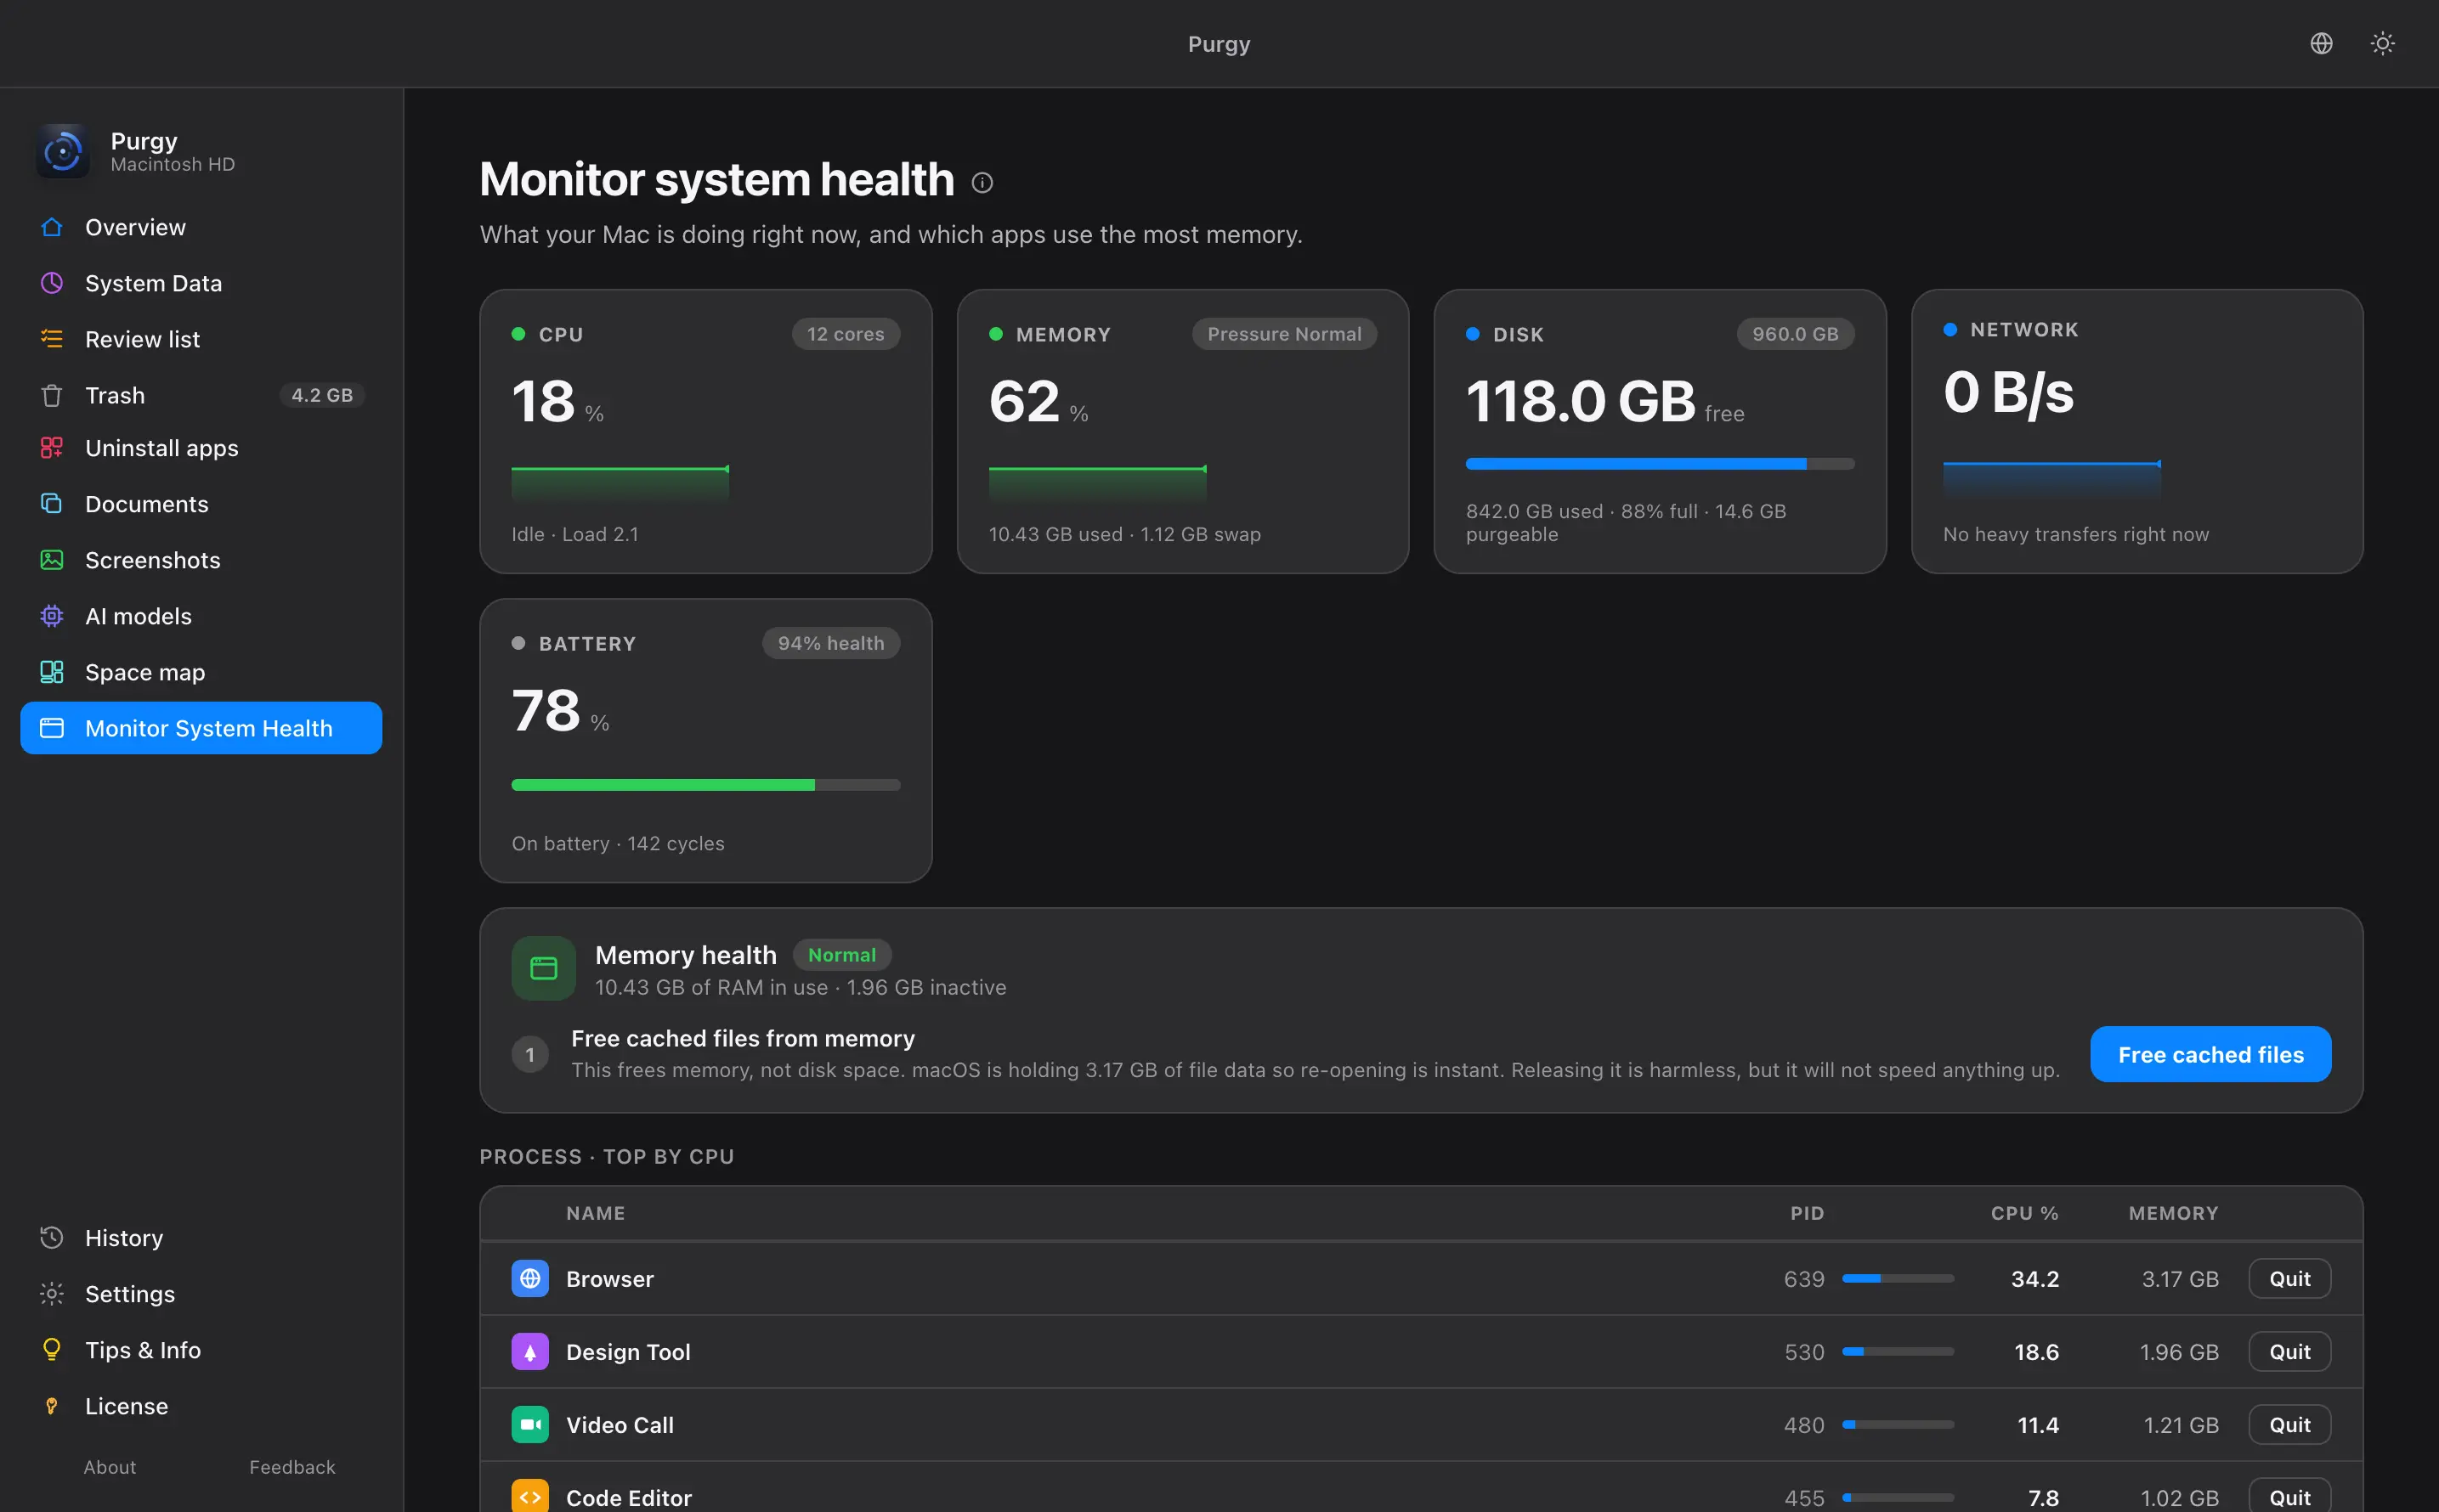Click the Video Call app icon
Image resolution: width=2439 pixels, height=1512 pixels.
pos(530,1424)
